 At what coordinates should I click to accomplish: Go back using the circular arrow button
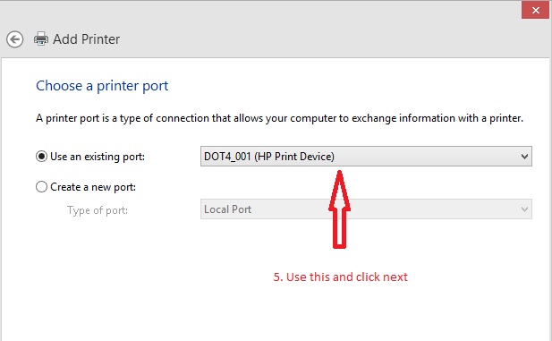pos(15,39)
